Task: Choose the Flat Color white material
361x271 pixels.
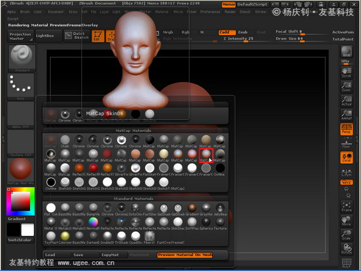Action: point(51,209)
